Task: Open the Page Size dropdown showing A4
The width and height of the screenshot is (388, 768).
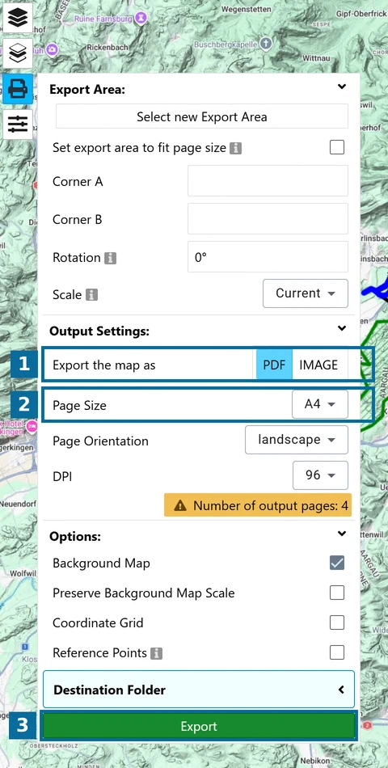Action: (320, 404)
